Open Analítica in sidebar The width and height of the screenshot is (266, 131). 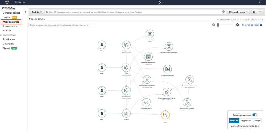(7, 31)
